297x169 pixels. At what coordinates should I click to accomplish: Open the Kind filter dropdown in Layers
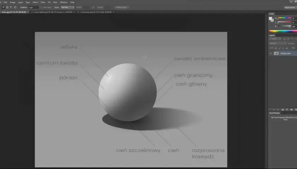pos(275,39)
